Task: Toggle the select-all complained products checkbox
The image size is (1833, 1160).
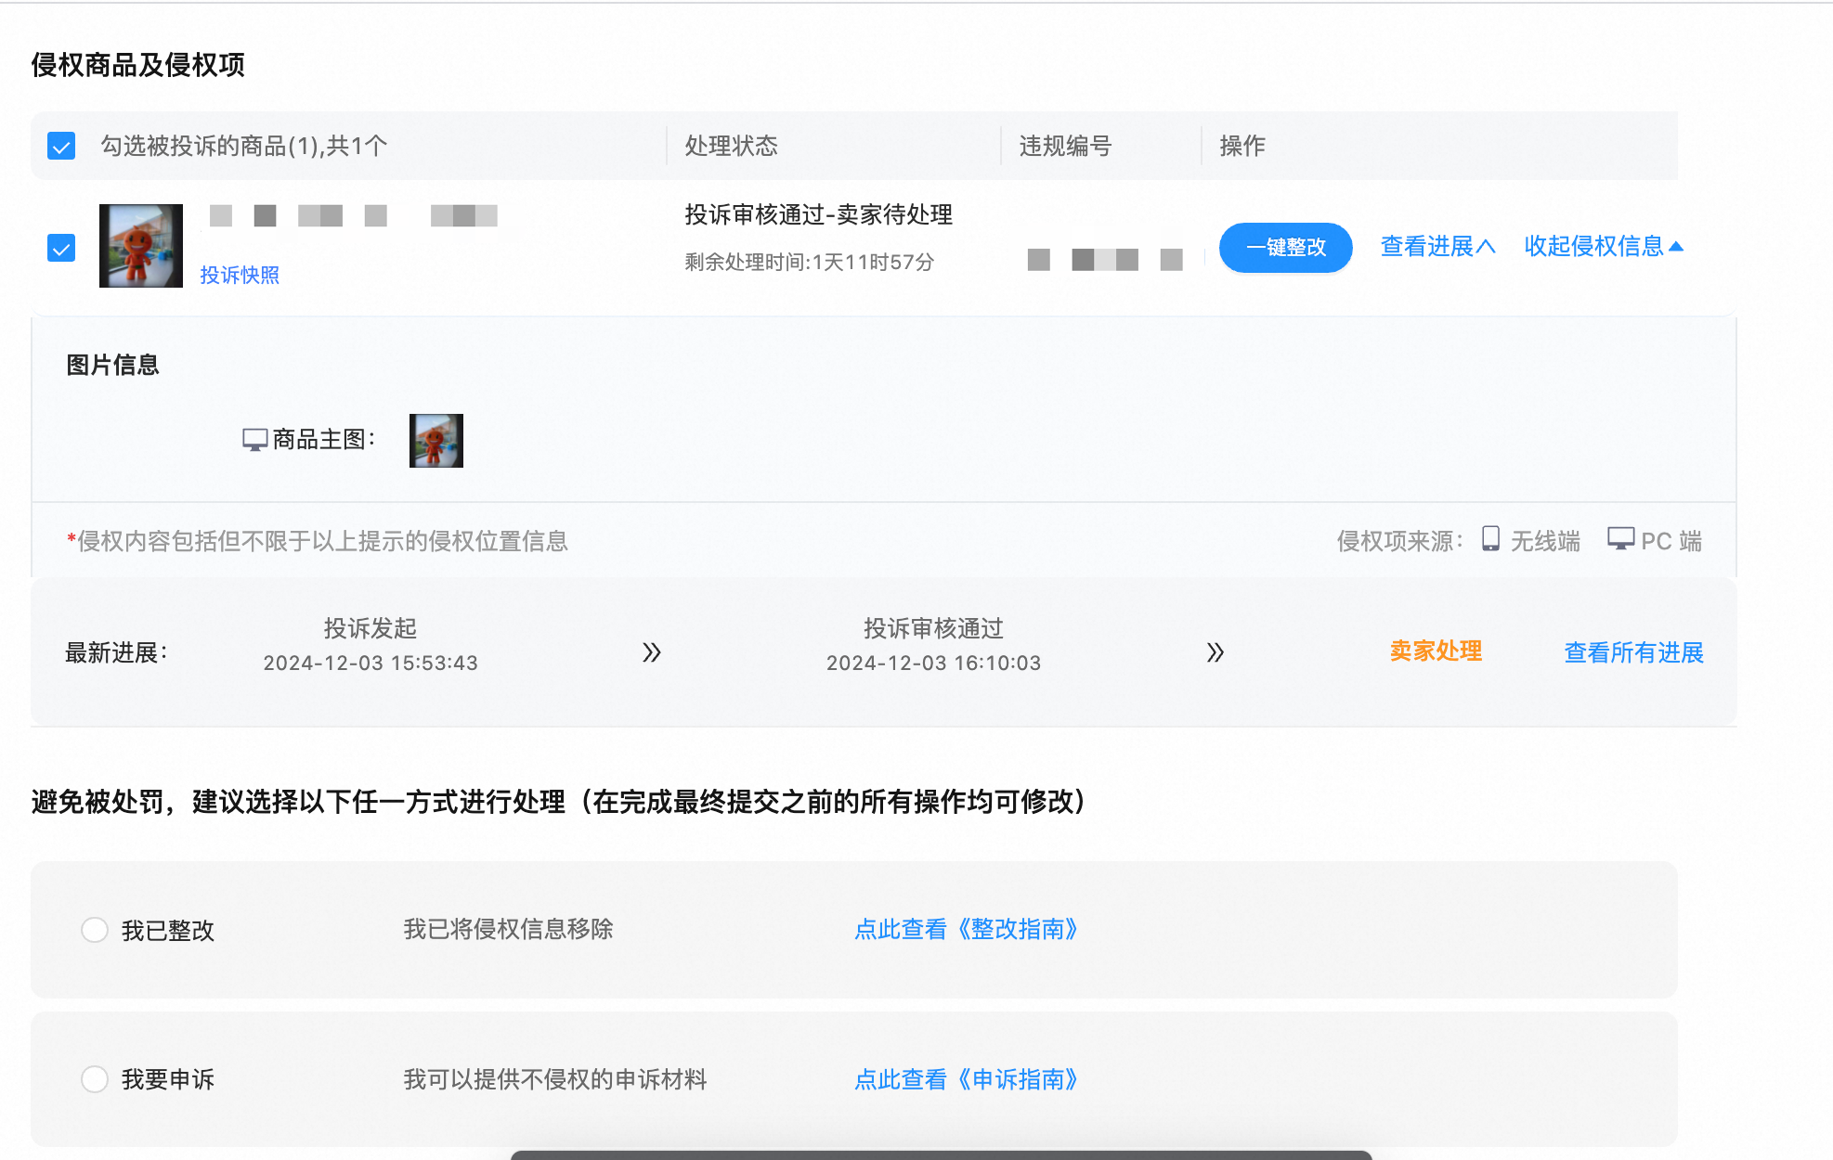Action: [61, 146]
